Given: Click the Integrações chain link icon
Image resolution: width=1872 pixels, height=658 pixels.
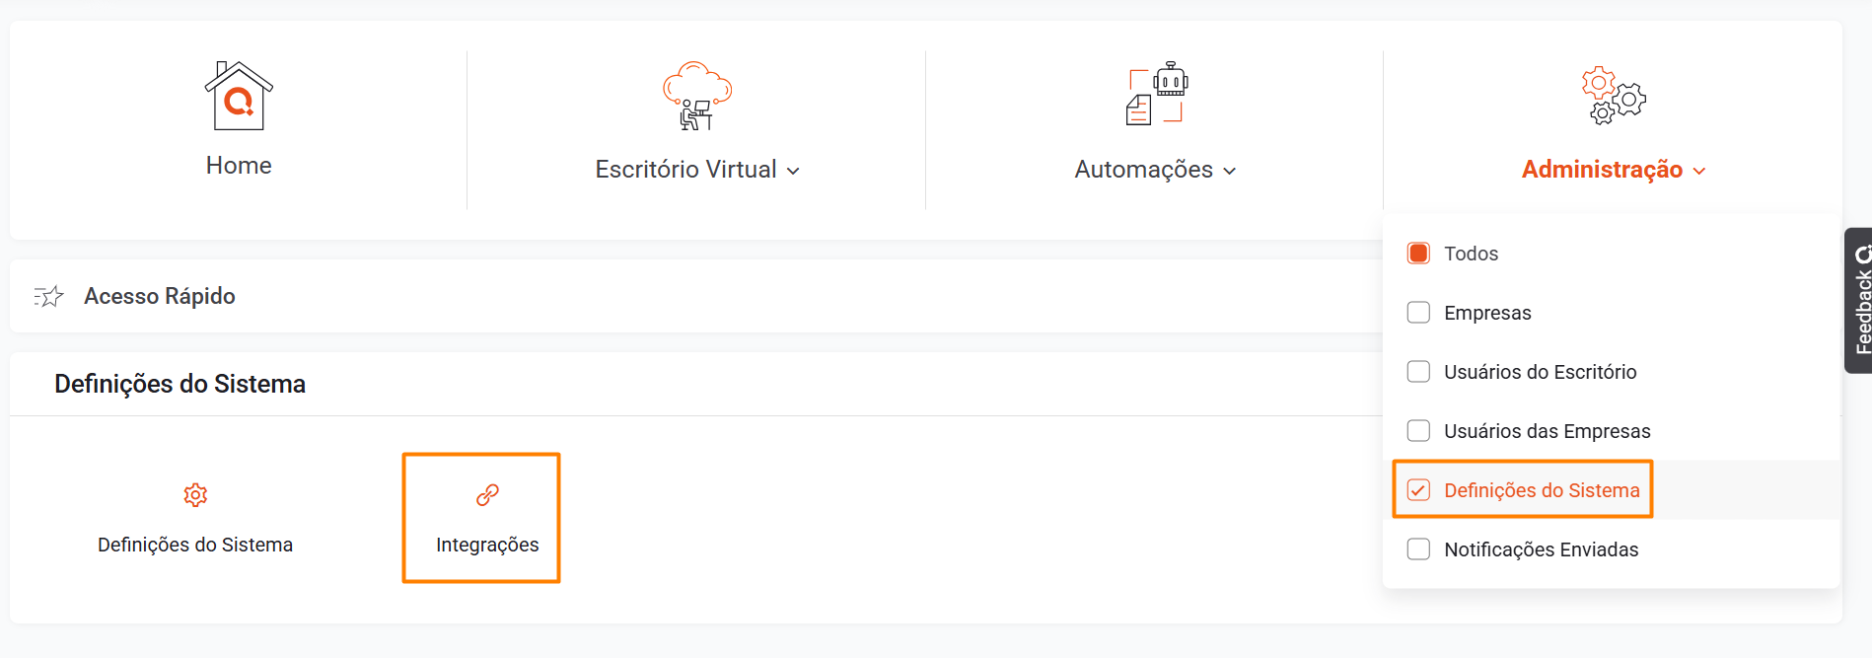Looking at the screenshot, I should point(487,495).
